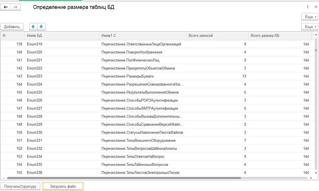Image resolution: width=319 pixels, height=191 pixels.
Task: Open the top Еще dropdown
Action: [x=309, y=17]
